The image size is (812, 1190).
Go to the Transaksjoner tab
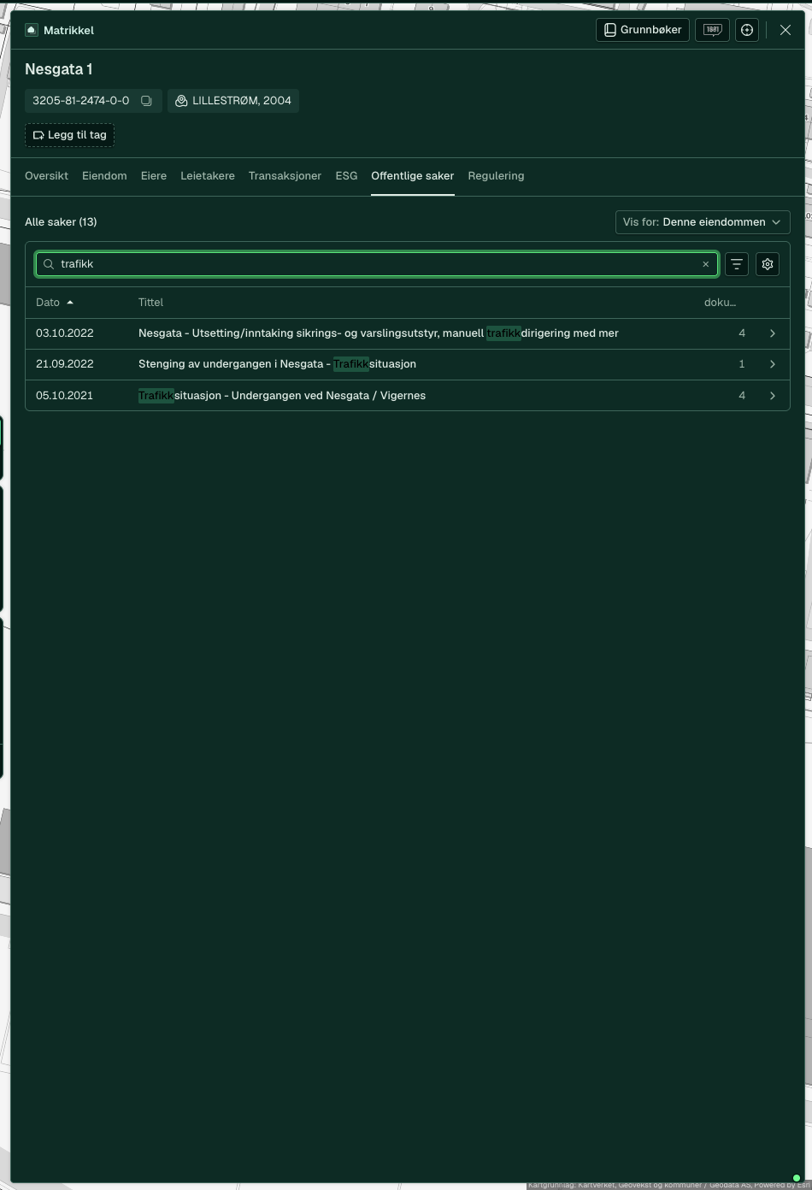pos(285,176)
